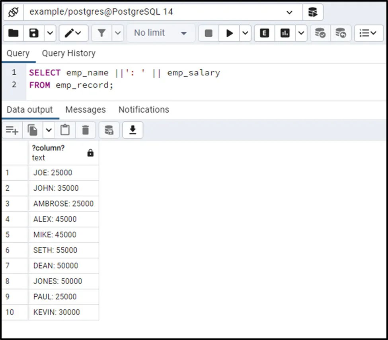Click the Paste clipboard icon
The height and width of the screenshot is (340, 388).
65,130
